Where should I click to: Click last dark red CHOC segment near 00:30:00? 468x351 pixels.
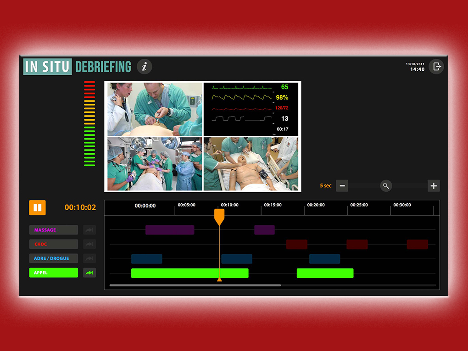coord(417,244)
